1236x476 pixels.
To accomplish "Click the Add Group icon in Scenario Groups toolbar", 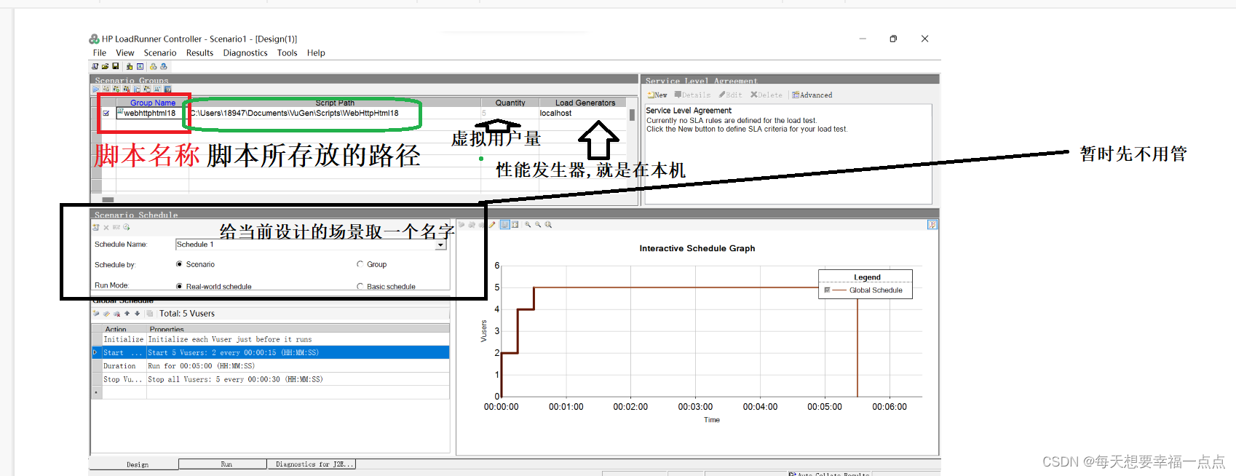I will tap(116, 89).
